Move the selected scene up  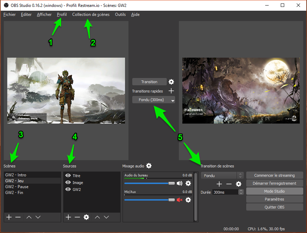click(x=29, y=217)
